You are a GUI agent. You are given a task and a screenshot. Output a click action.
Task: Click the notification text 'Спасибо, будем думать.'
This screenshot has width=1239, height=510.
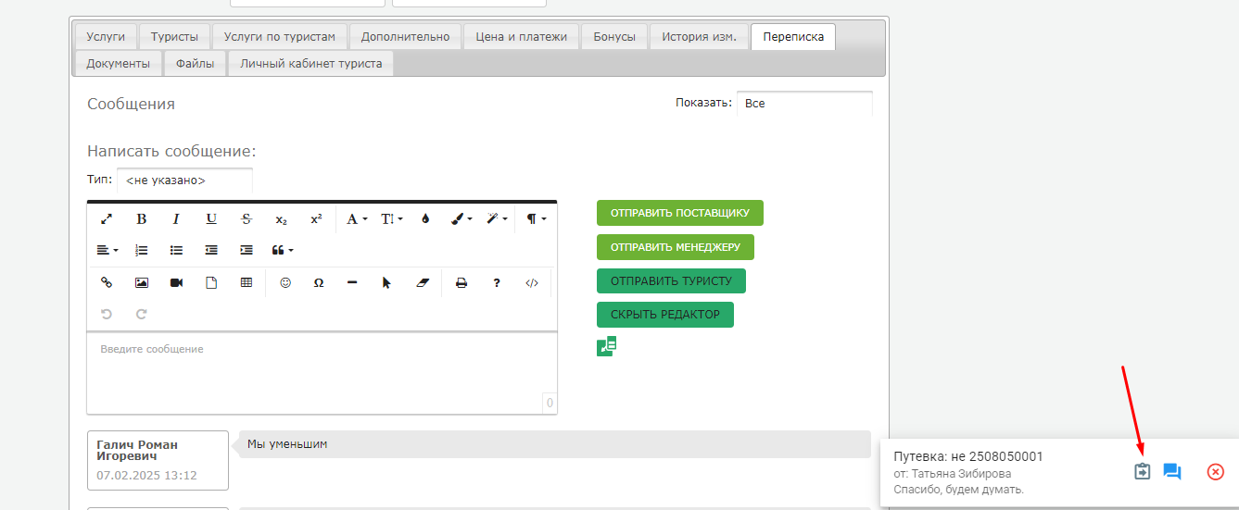tap(958, 490)
